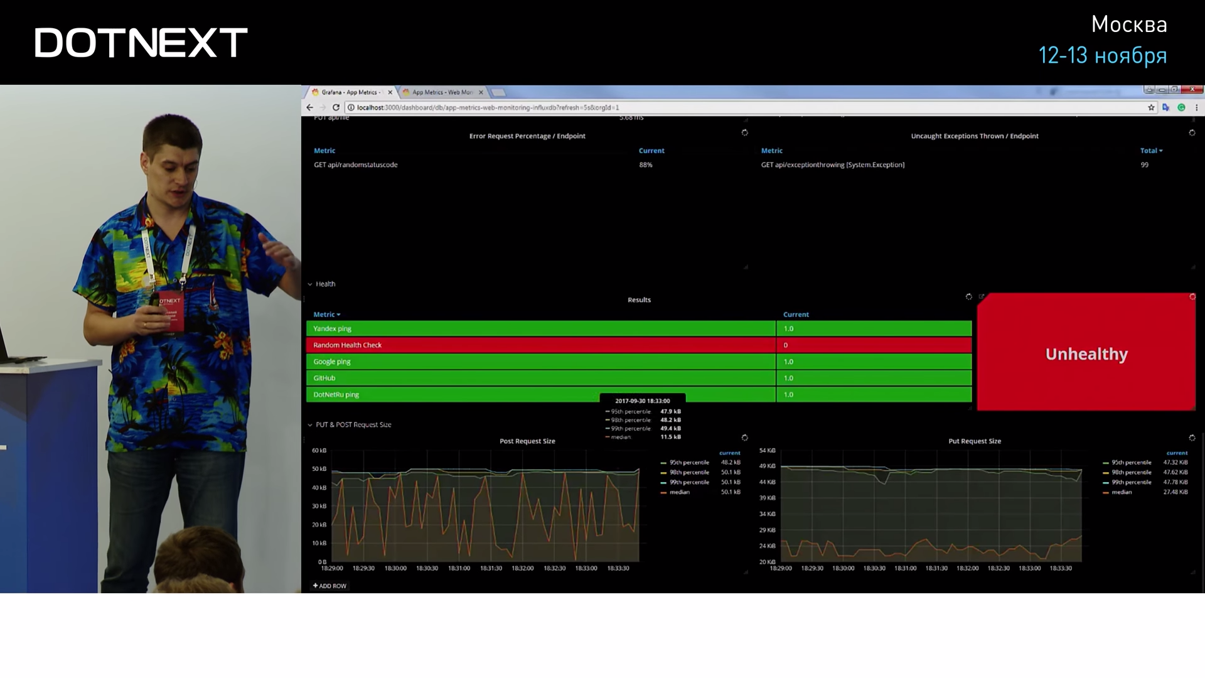This screenshot has width=1205, height=678.
Task: Click the Google Translate extension icon
Action: coord(1165,107)
